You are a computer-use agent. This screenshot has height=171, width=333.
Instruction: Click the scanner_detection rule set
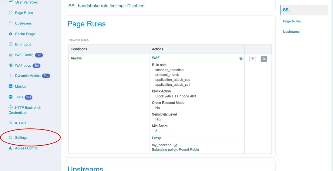(169, 70)
